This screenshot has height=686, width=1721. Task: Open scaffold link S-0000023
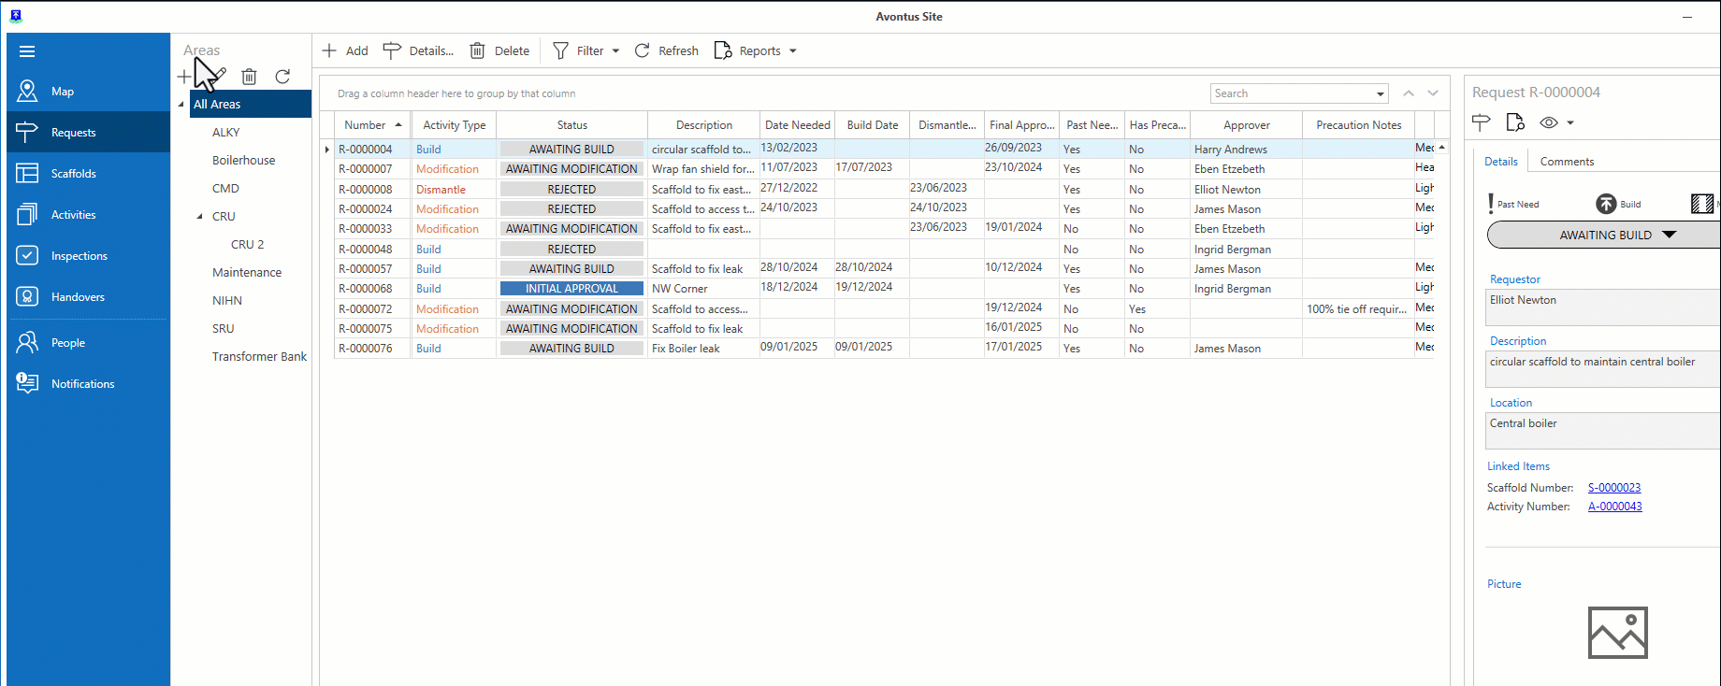click(x=1613, y=488)
